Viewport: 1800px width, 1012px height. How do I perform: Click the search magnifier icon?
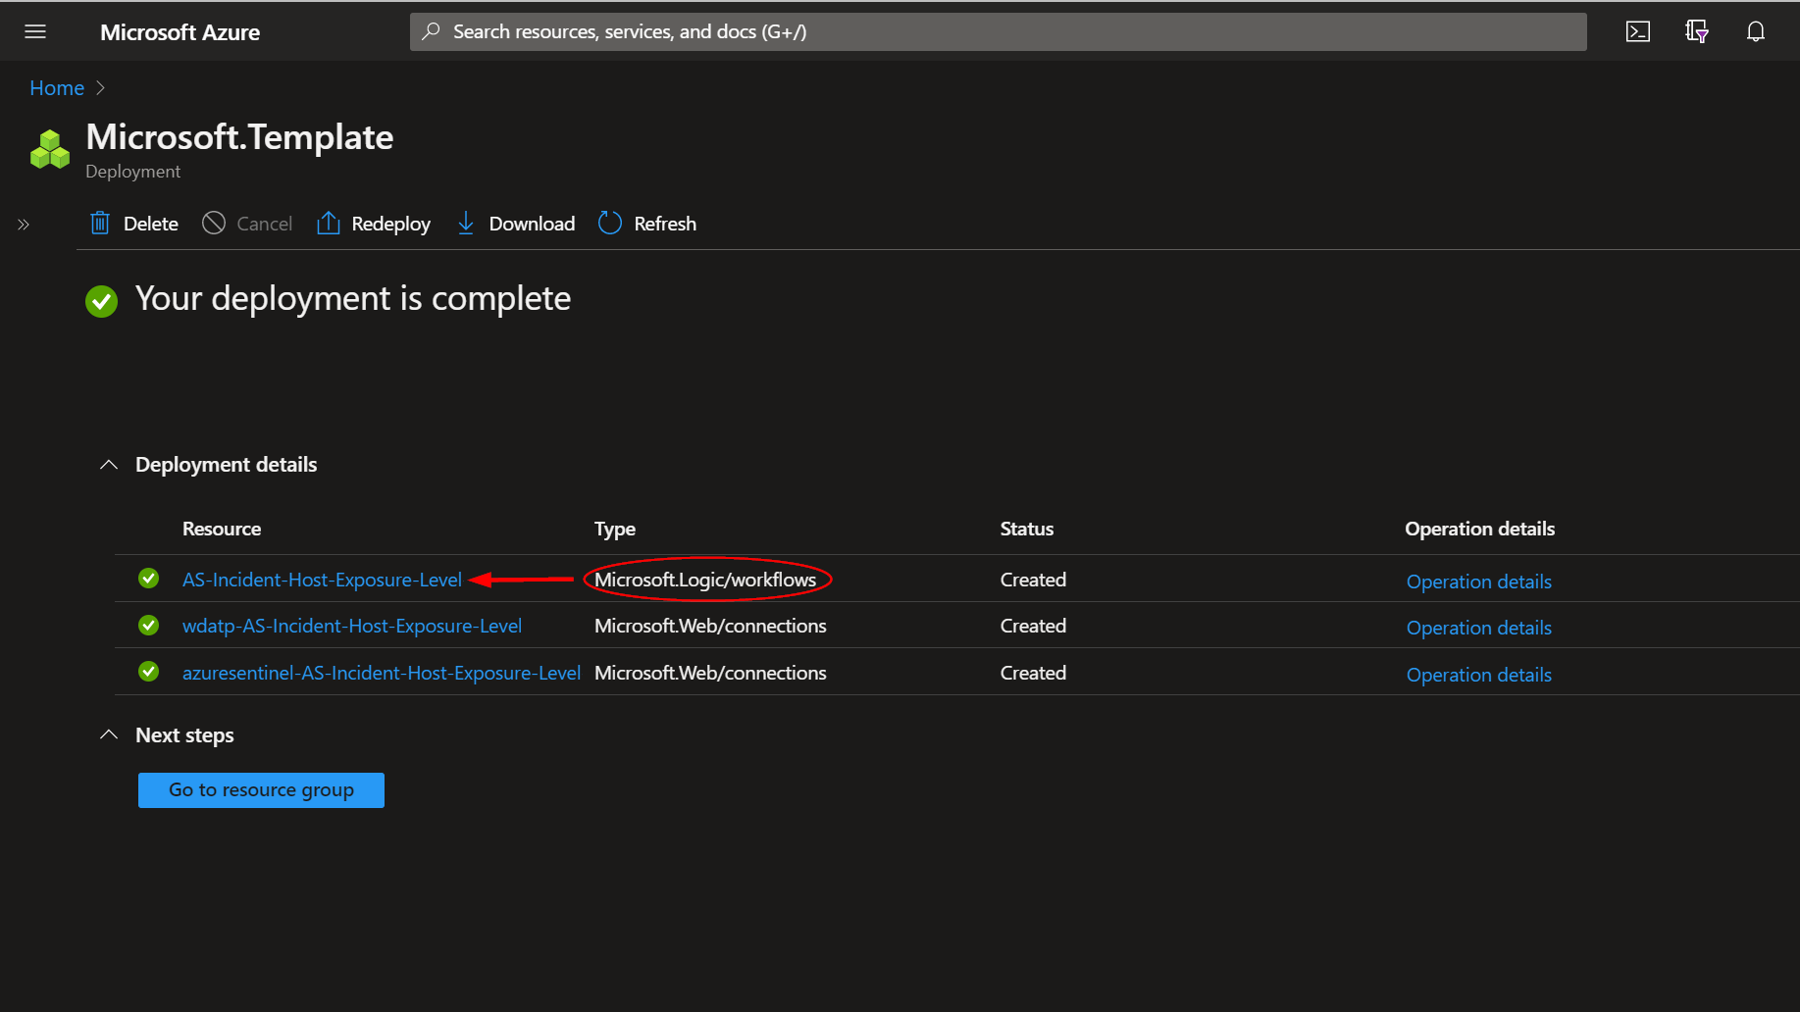pyautogui.click(x=431, y=31)
